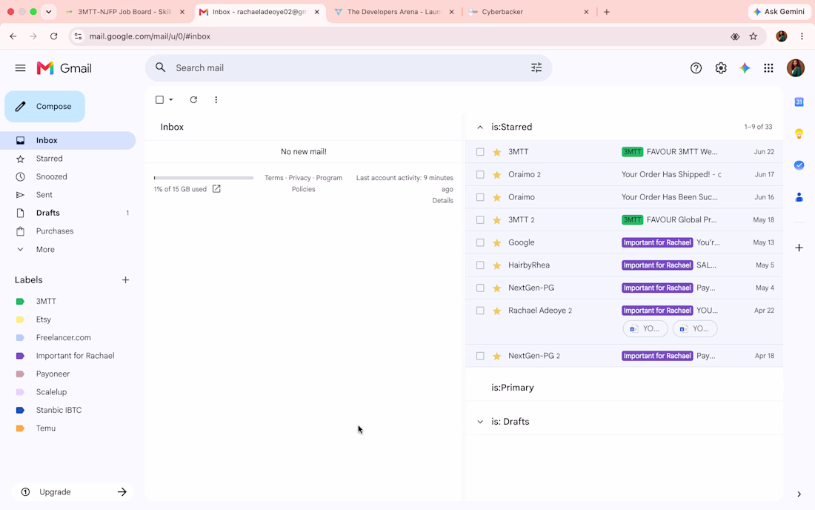Image resolution: width=815 pixels, height=510 pixels.
Task: Open the Settings gear icon
Action: (720, 68)
